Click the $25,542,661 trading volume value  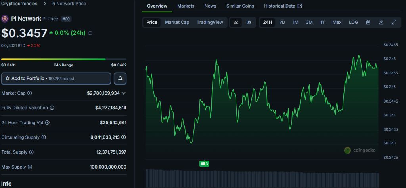pos(113,123)
